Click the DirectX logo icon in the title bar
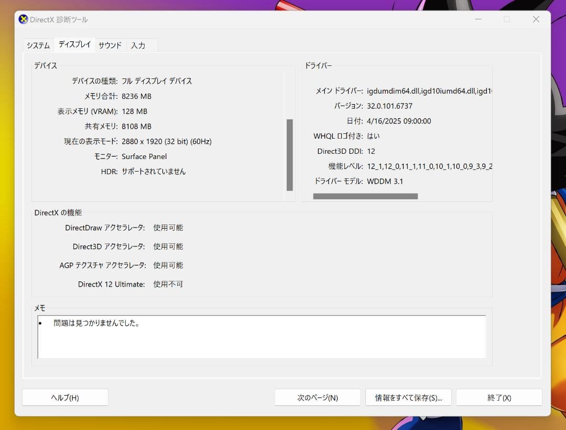Screen dimensions: 566x430 click(x=24, y=19)
